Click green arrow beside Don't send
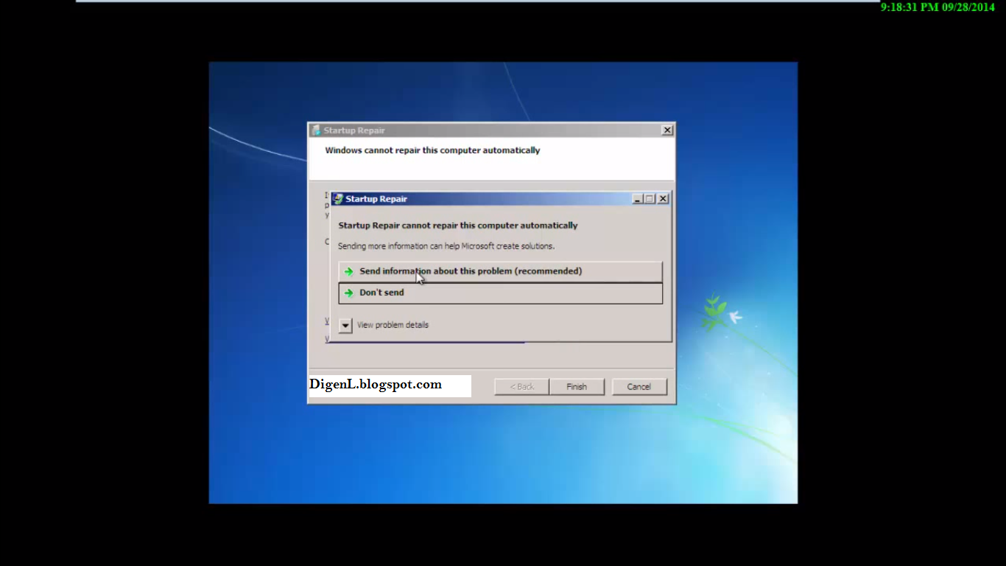This screenshot has height=566, width=1006. (349, 293)
